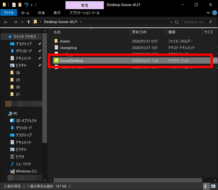Open pinned ダウンロード under quick access

tap(24, 51)
